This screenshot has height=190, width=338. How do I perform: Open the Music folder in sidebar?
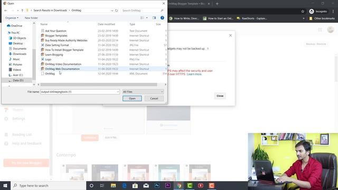tap(14, 59)
